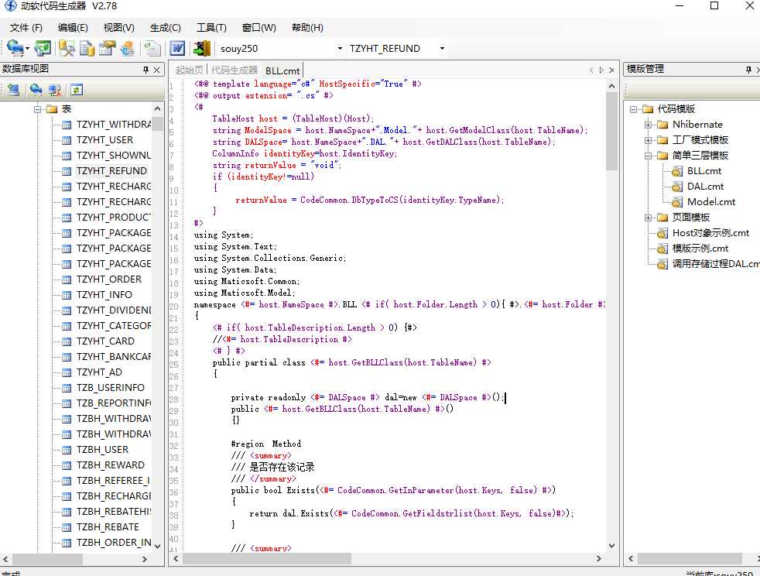
Task: Switch to the 起始页 tab
Action: (189, 70)
